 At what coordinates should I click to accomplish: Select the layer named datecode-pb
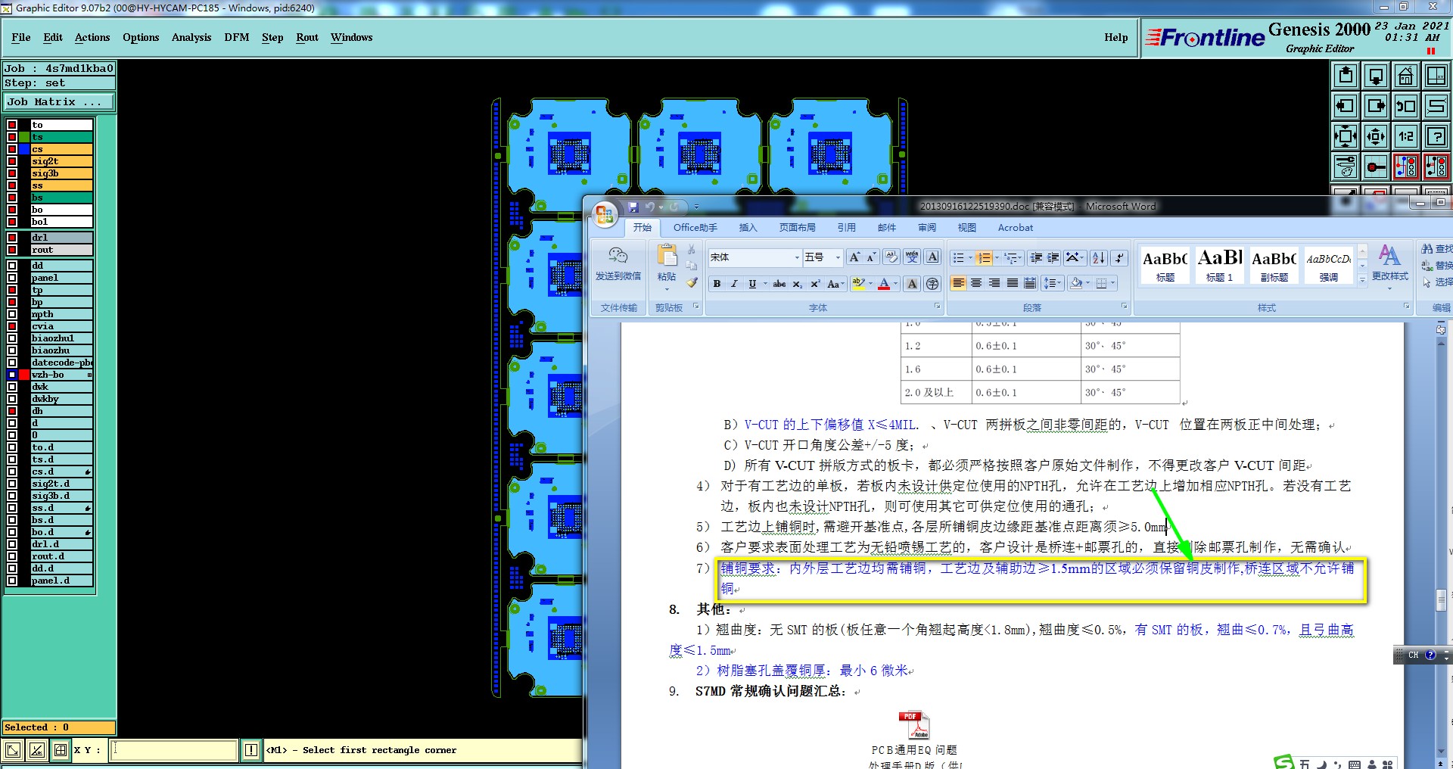pyautogui.click(x=62, y=363)
